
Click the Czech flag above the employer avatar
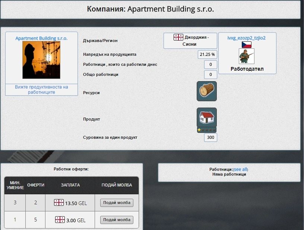tap(247, 44)
